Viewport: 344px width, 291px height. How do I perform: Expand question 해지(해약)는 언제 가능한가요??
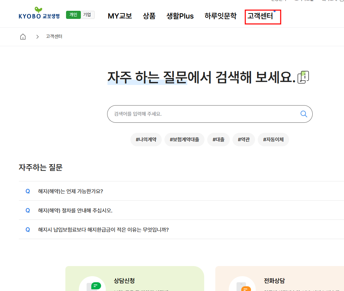click(x=181, y=191)
